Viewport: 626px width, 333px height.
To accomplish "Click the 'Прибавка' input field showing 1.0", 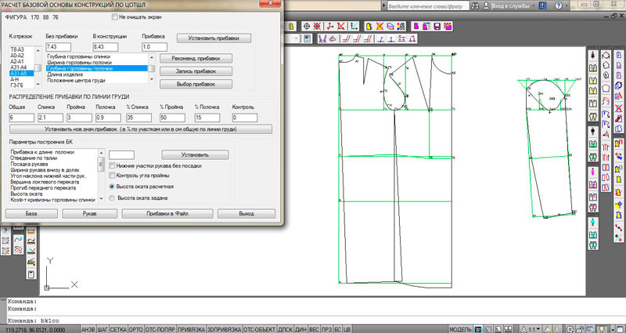I will coord(154,47).
